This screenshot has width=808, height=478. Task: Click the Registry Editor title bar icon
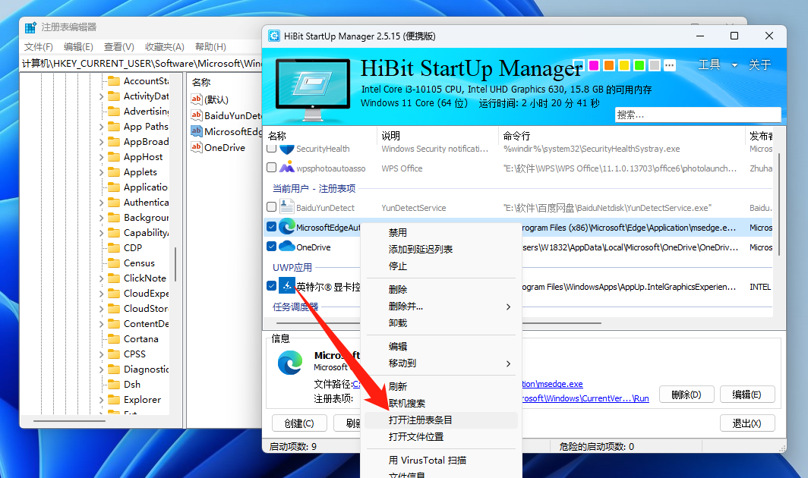tap(30, 27)
